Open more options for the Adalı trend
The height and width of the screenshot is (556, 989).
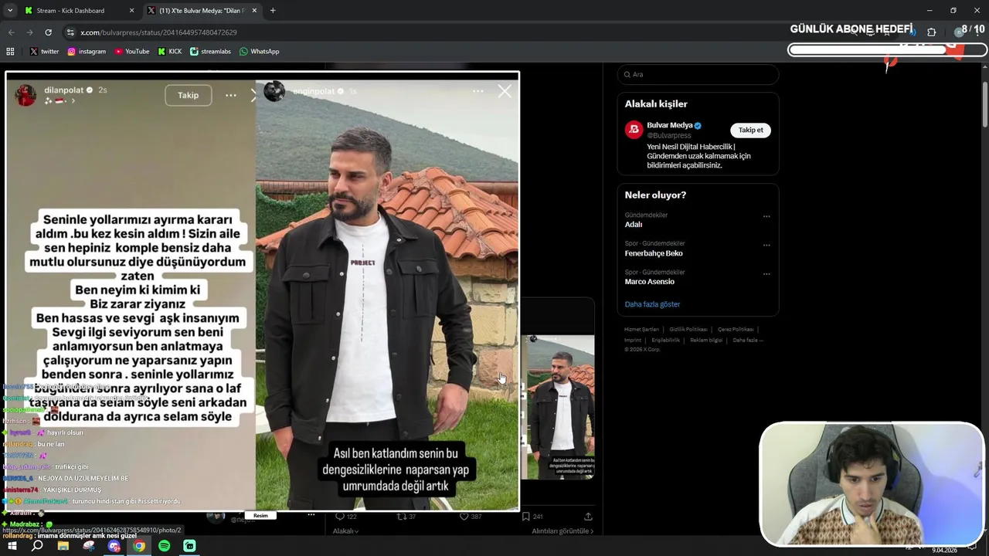[x=766, y=216]
